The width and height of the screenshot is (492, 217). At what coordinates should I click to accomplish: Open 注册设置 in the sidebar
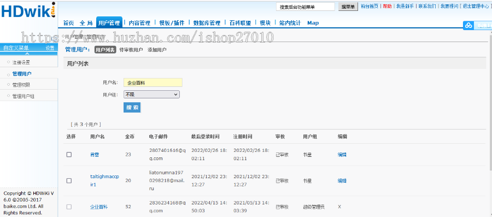click(21, 62)
